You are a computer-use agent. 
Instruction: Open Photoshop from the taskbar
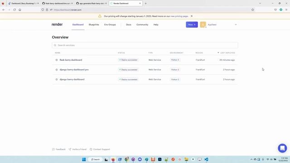tap(160, 159)
